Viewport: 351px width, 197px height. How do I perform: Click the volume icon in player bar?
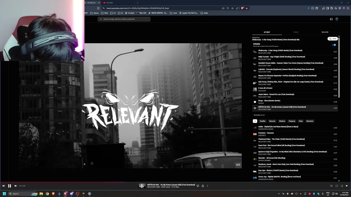tap(331, 186)
